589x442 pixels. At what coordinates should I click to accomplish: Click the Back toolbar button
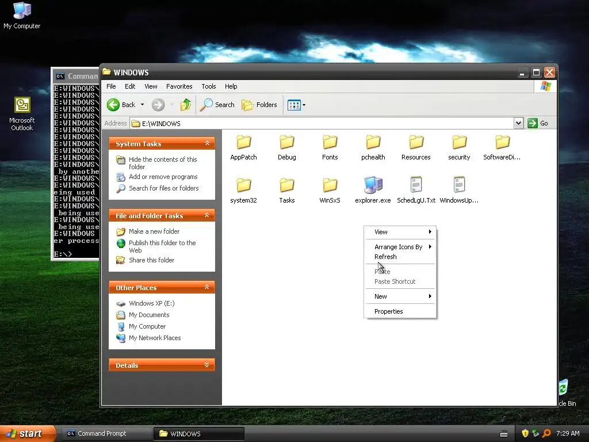(x=121, y=105)
